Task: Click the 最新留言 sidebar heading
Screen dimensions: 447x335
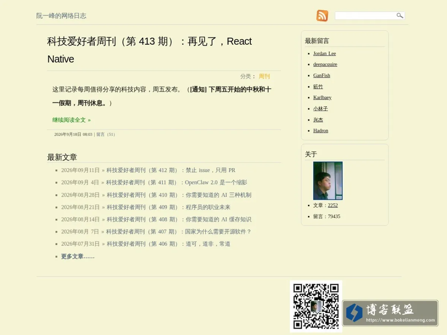Action: pyautogui.click(x=317, y=41)
